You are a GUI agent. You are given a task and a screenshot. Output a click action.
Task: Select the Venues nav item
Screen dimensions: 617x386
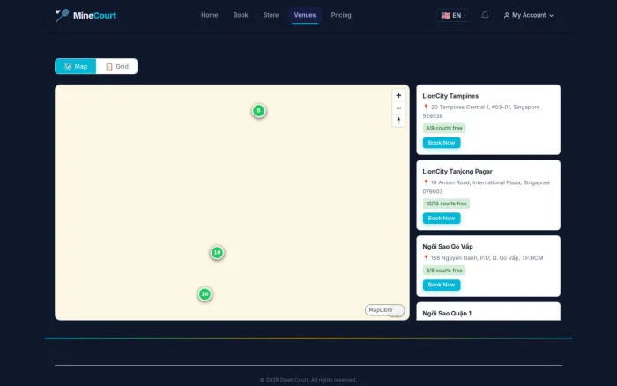[x=305, y=15]
